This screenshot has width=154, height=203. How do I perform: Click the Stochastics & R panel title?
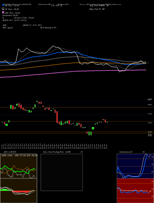126,152
